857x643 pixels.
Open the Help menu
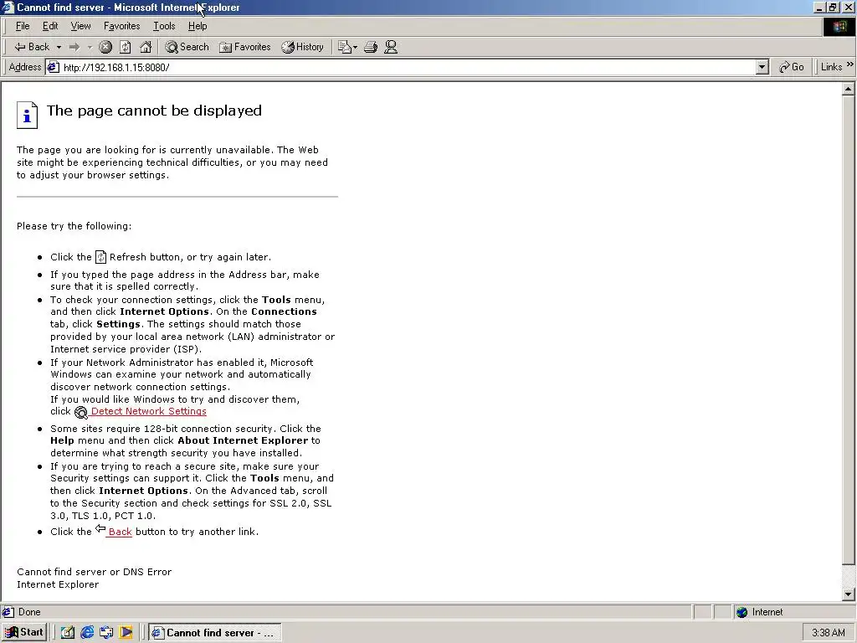pyautogui.click(x=198, y=26)
